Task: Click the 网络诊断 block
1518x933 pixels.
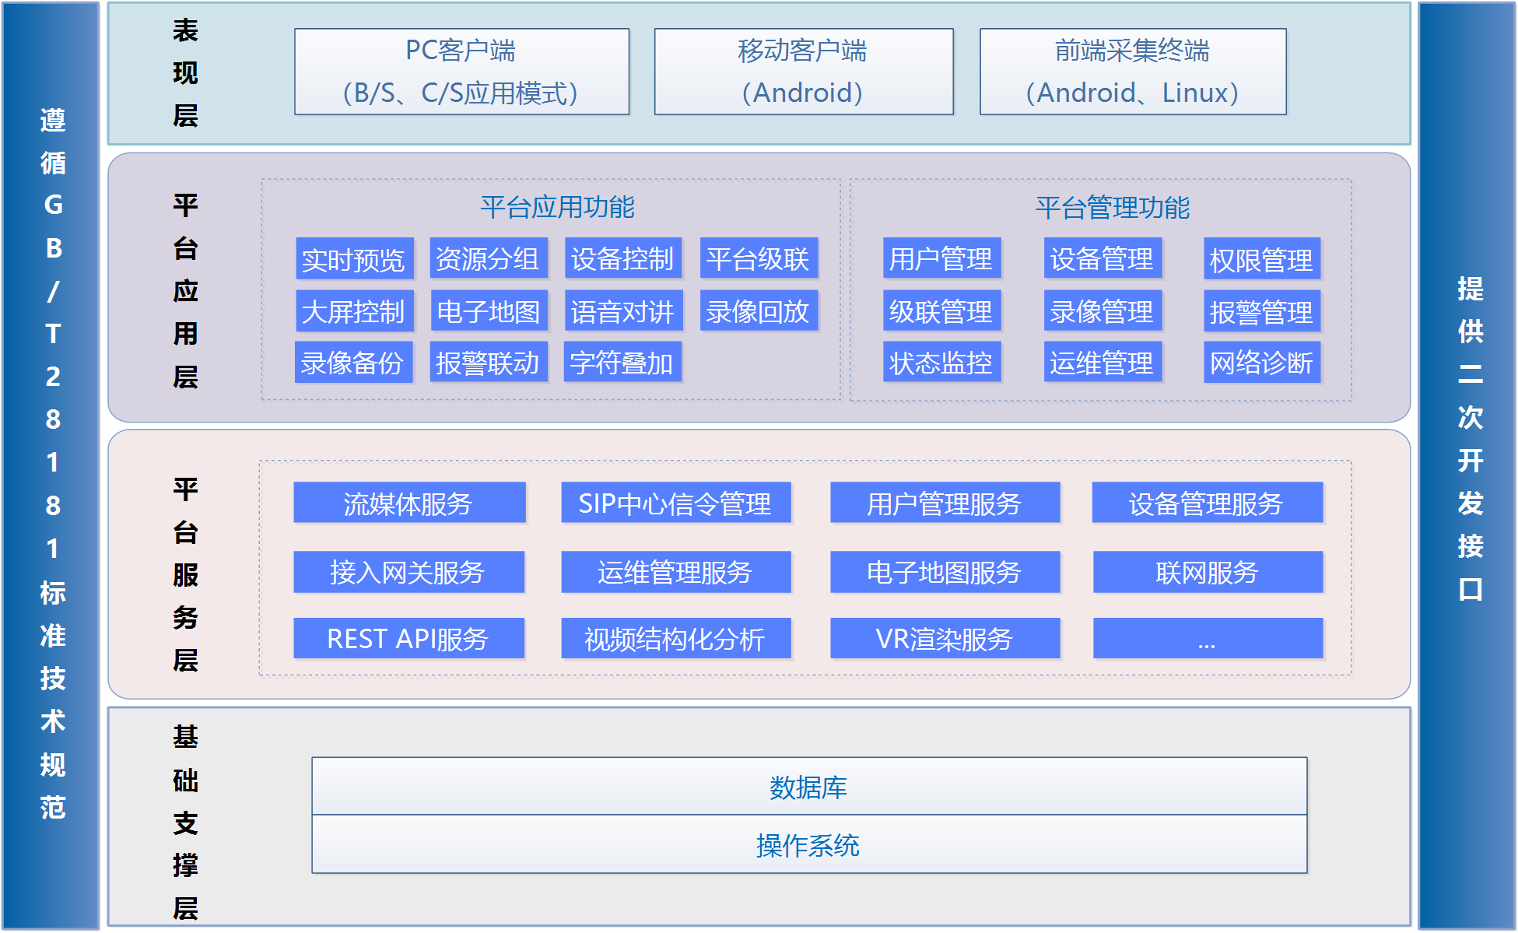Action: (x=1262, y=362)
